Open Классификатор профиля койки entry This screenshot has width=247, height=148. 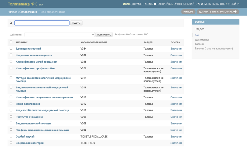click(35, 68)
